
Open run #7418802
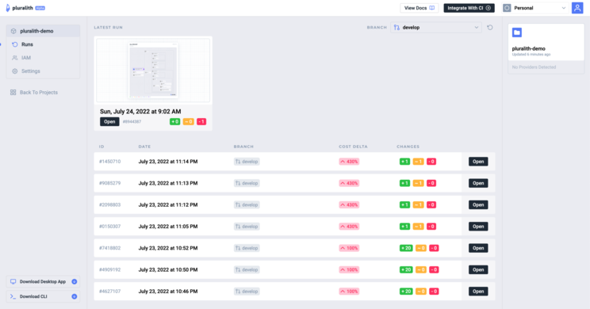[478, 248]
